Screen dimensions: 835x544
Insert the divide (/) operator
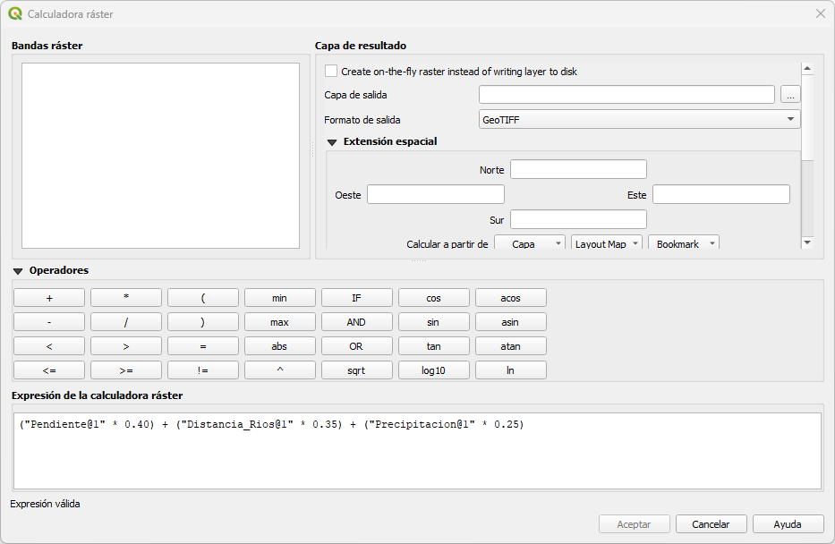click(126, 322)
